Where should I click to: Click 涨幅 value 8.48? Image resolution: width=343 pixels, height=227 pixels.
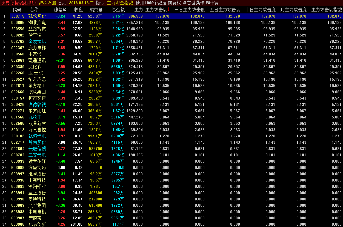(62, 92)
